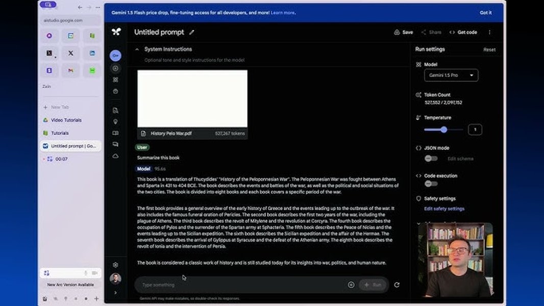Open the add-new-prompt plus circle in the sidebar
This screenshot has width=544, height=306.
[115, 68]
